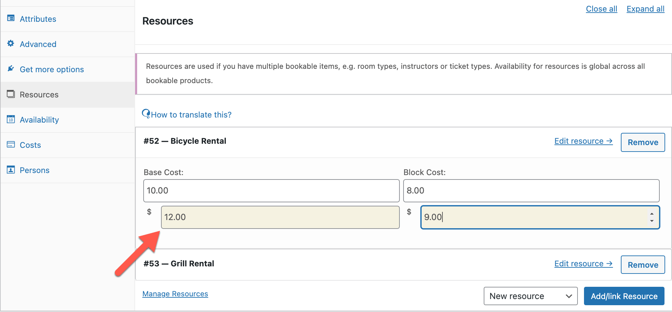The image size is (672, 312).
Task: Click the Add/link Resource button
Action: (624, 296)
